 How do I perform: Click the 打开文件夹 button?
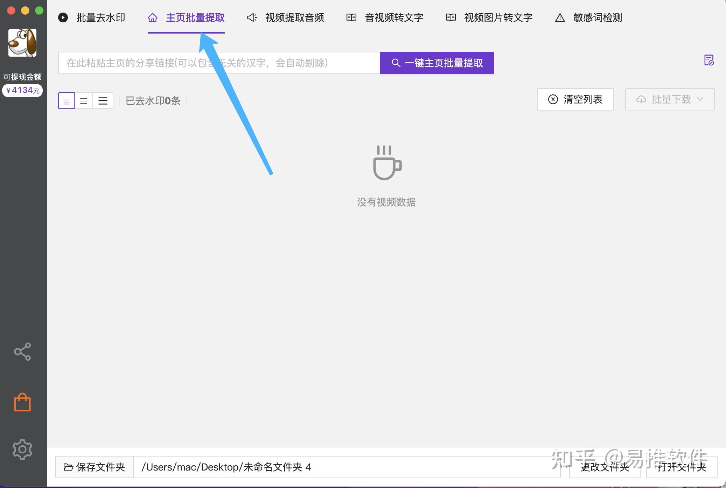pyautogui.click(x=681, y=467)
